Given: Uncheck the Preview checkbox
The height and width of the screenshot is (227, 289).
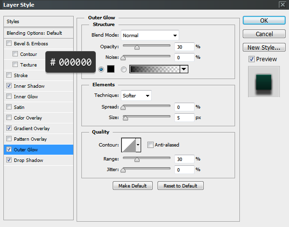Looking at the screenshot, I should point(251,59).
